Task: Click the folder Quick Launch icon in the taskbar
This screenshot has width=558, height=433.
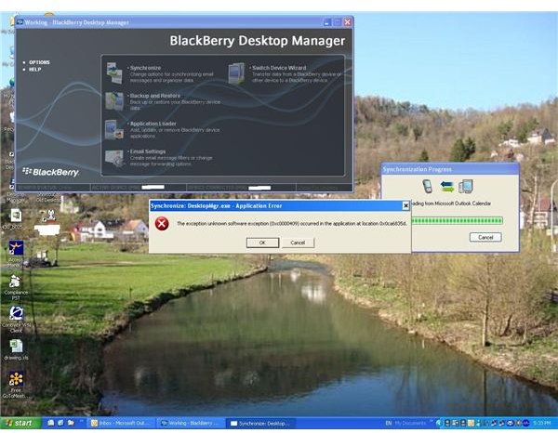Action: click(71, 423)
